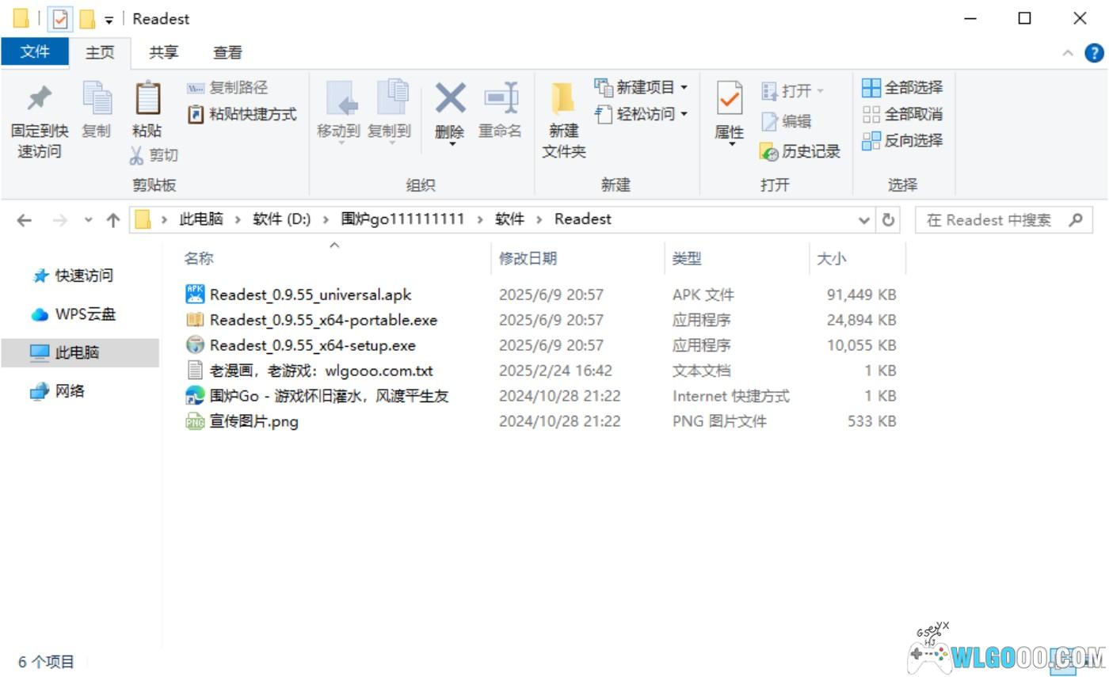
Task: Open Properties with the checkmark icon
Action: tap(729, 99)
